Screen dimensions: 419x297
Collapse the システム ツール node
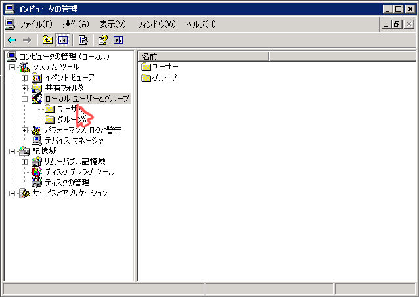pos(12,68)
